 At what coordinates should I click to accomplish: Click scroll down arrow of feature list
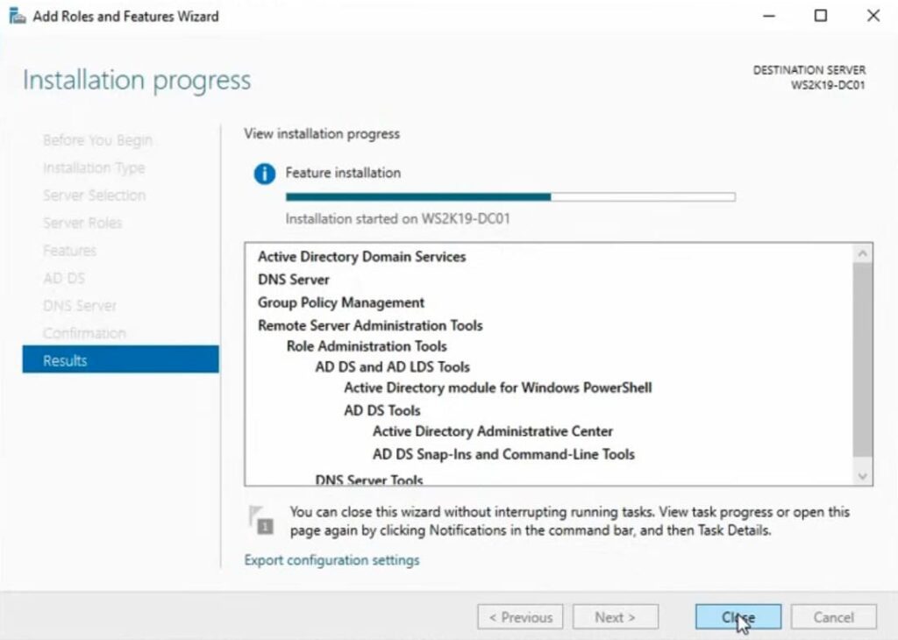(863, 476)
